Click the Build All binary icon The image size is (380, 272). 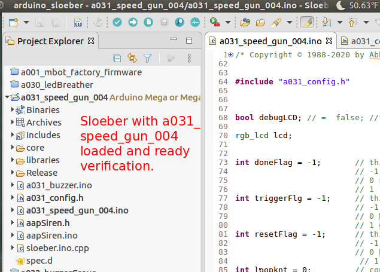[x=78, y=23]
